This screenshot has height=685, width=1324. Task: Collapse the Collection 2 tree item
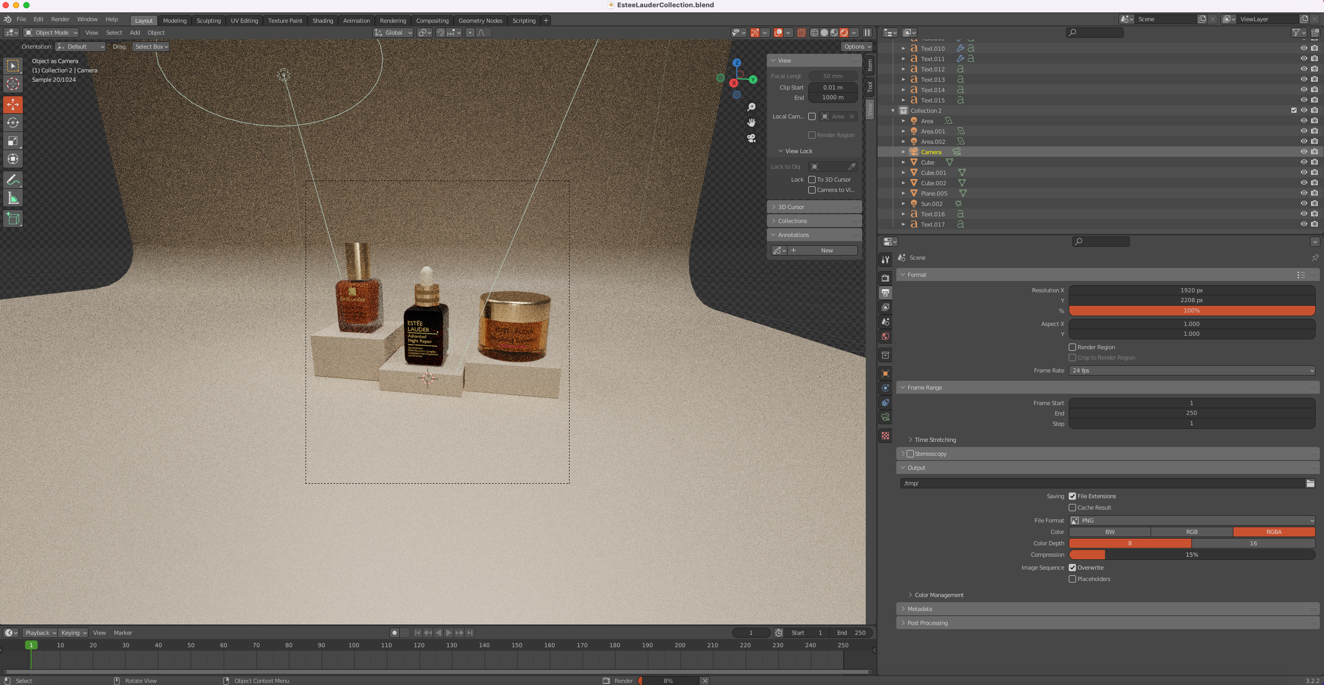[893, 111]
